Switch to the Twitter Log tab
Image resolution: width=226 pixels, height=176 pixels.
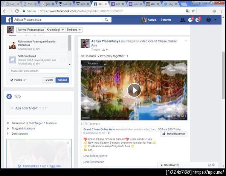click(x=170, y=4)
